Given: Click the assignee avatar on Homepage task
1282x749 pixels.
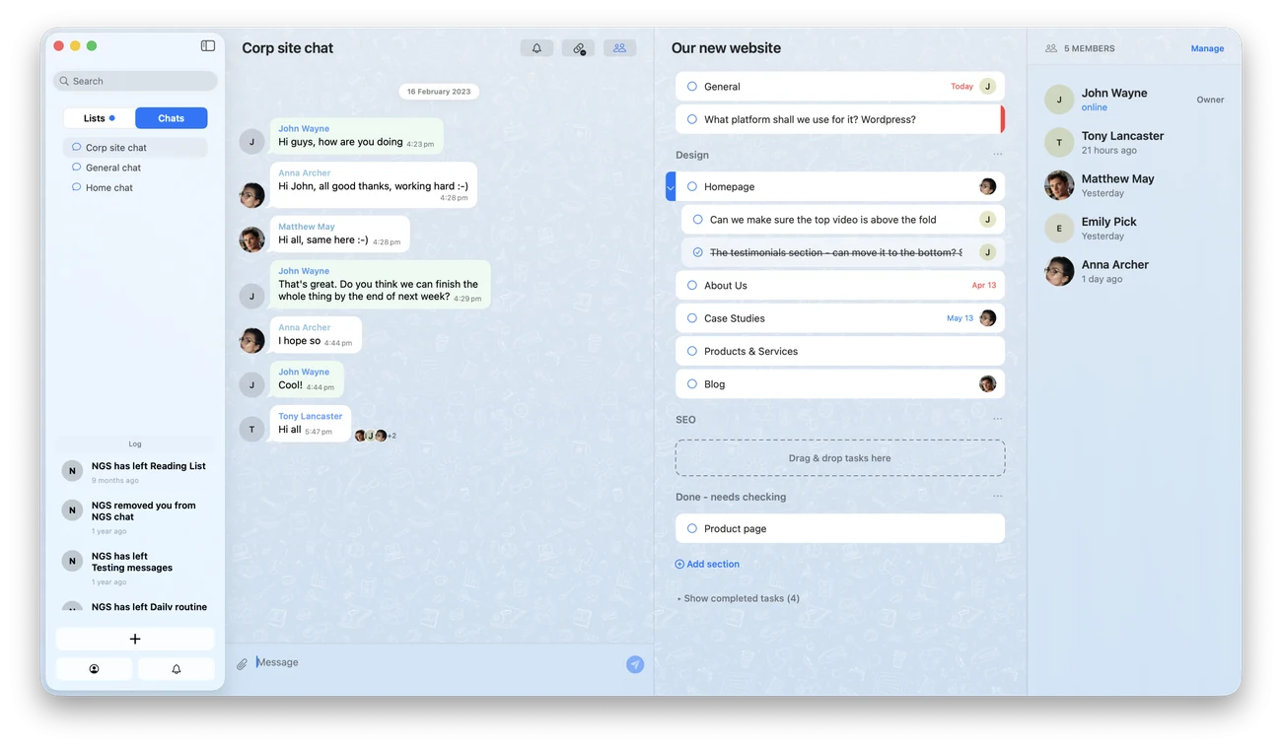Looking at the screenshot, I should pyautogui.click(x=987, y=186).
